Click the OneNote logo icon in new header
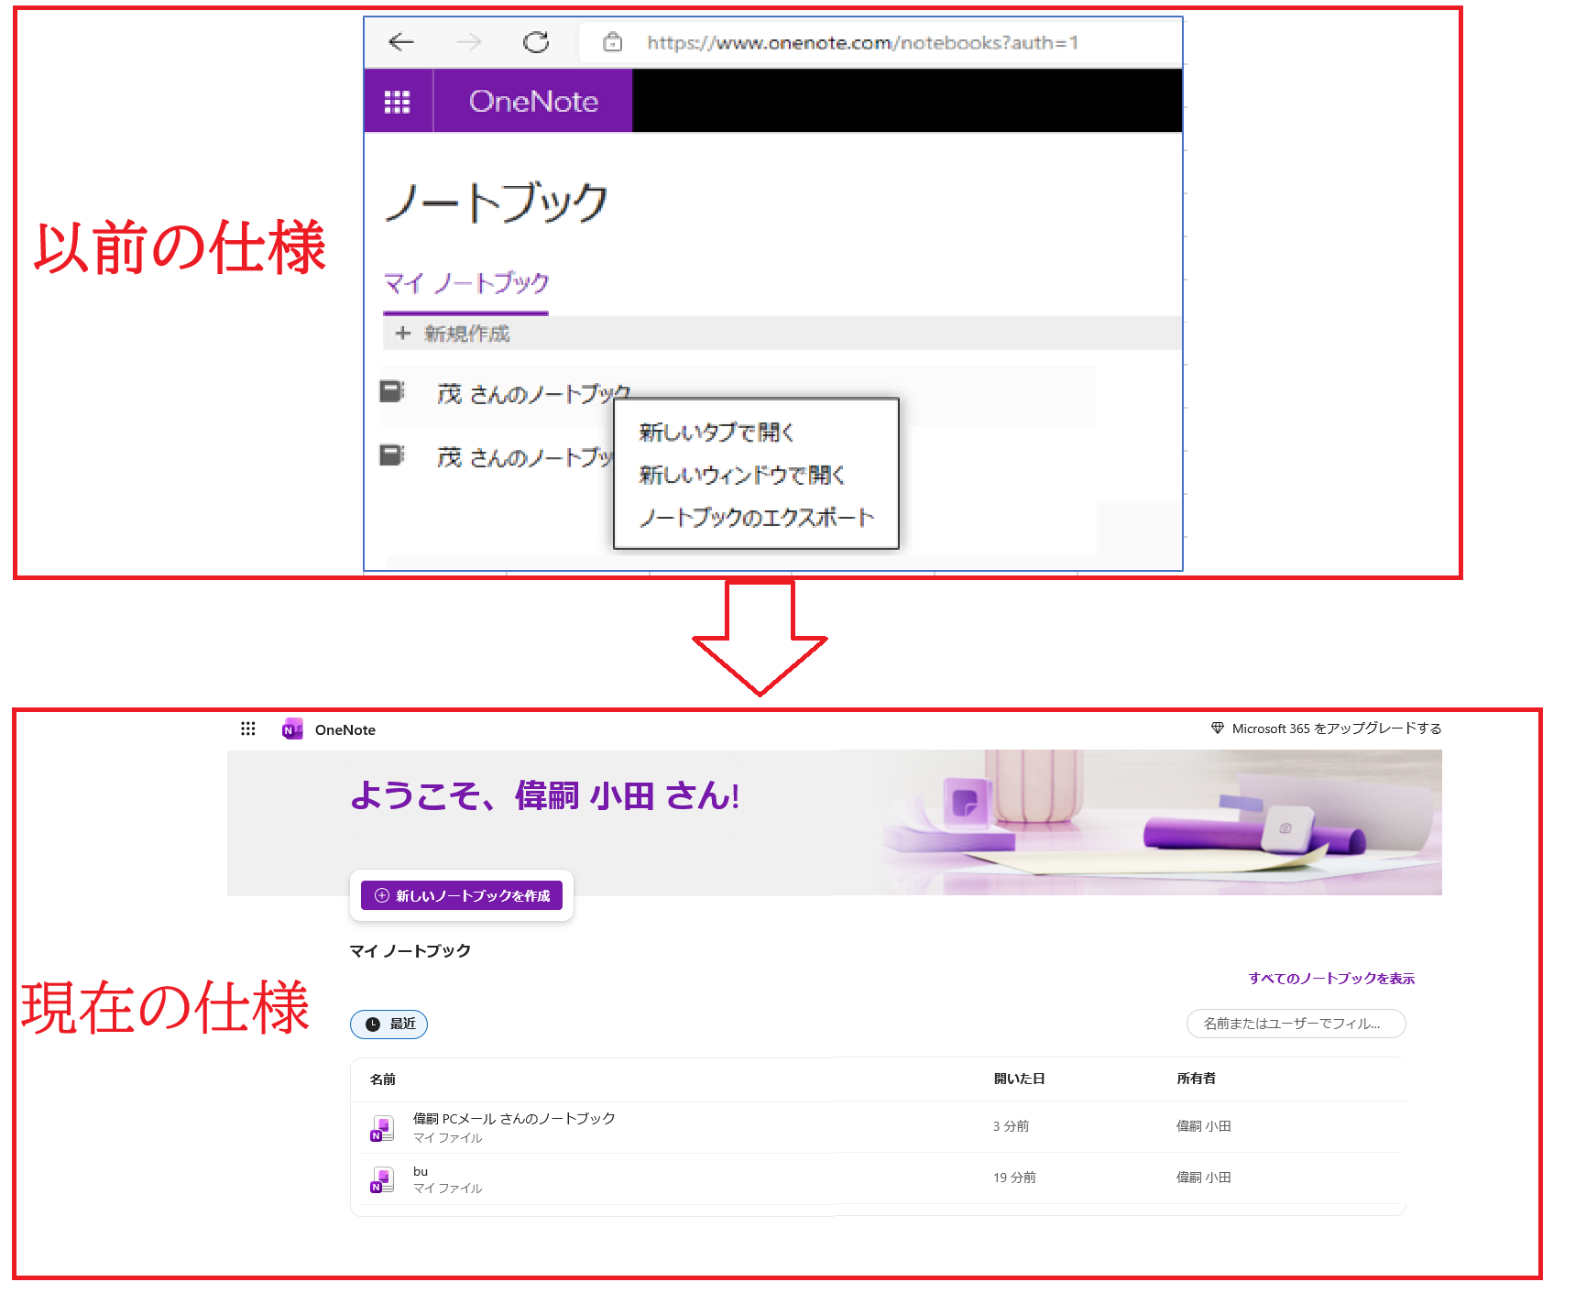Image resolution: width=1586 pixels, height=1293 pixels. click(x=292, y=729)
